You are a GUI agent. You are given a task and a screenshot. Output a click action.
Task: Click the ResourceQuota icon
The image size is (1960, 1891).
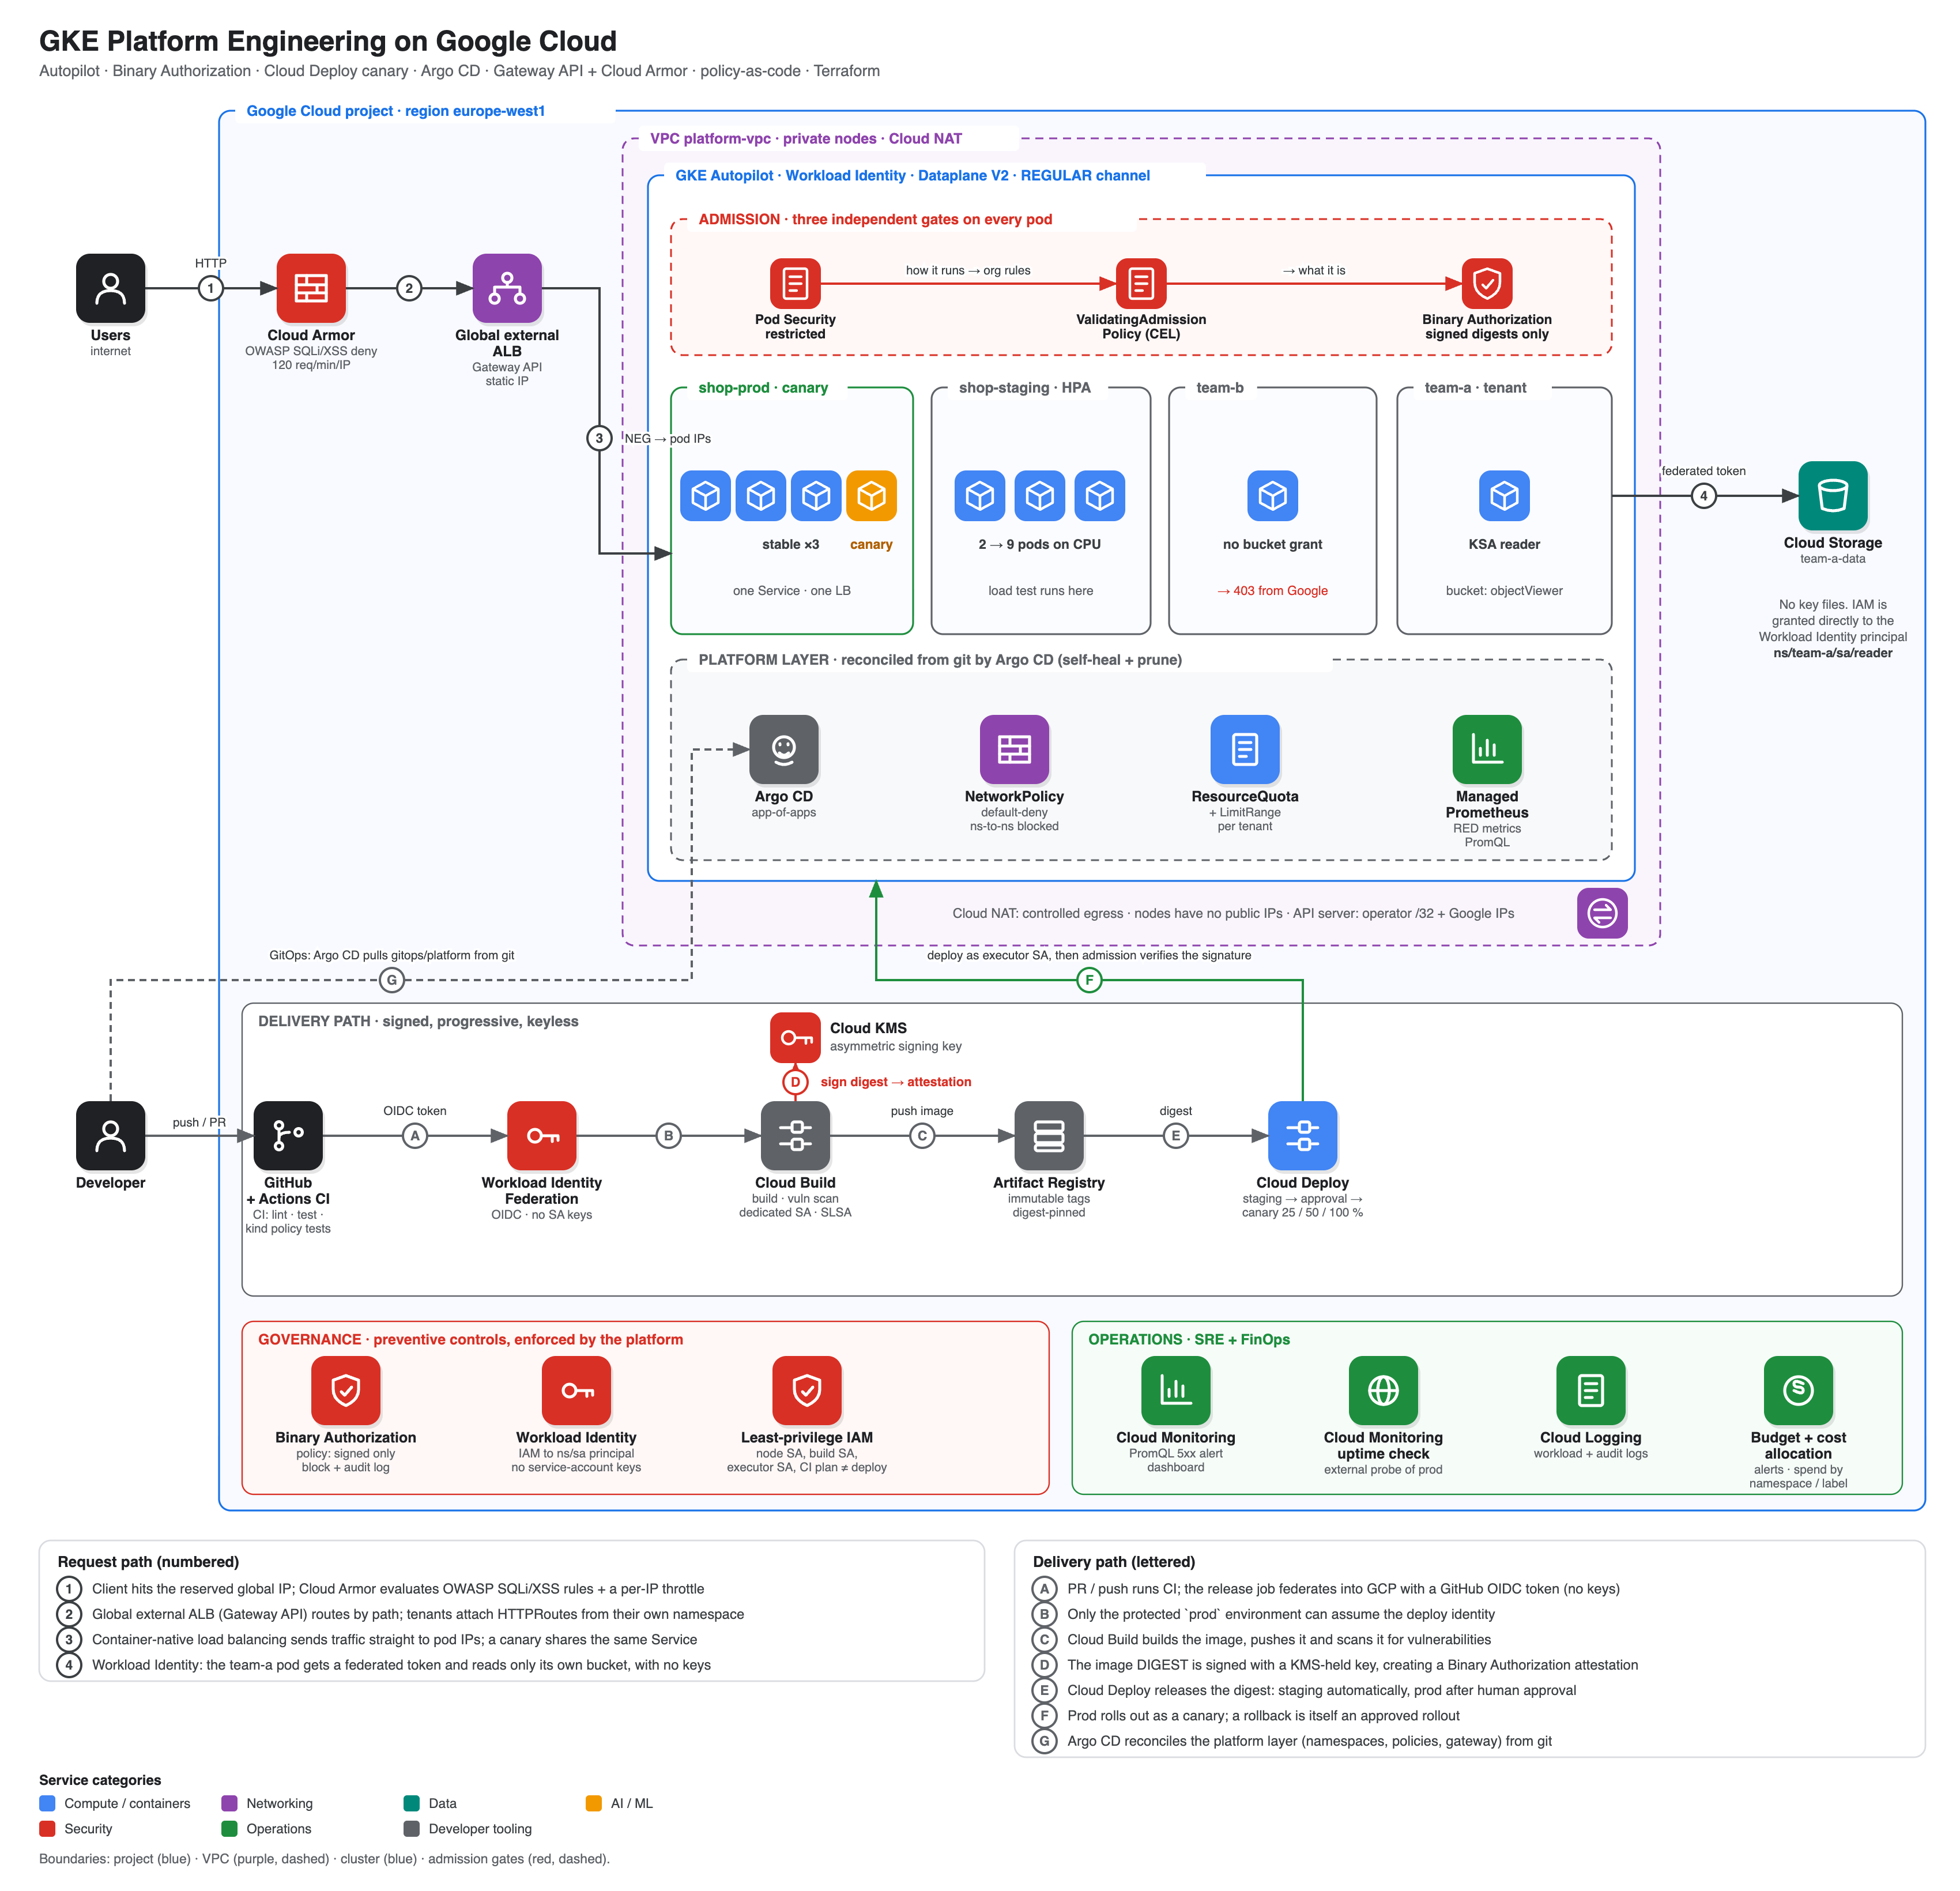pos(1245,749)
